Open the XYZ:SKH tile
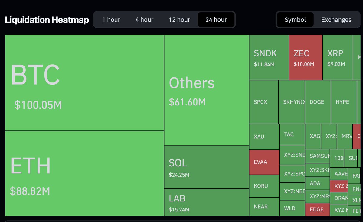This screenshot has height=222, width=363. pos(317,170)
